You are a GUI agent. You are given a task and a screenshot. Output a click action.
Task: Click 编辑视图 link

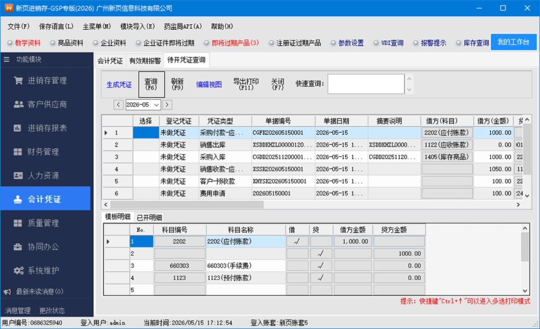(x=209, y=84)
